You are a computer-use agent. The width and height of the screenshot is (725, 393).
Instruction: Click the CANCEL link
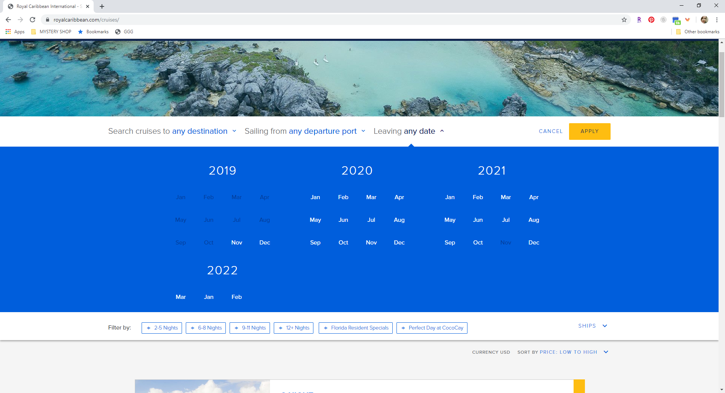click(x=551, y=131)
